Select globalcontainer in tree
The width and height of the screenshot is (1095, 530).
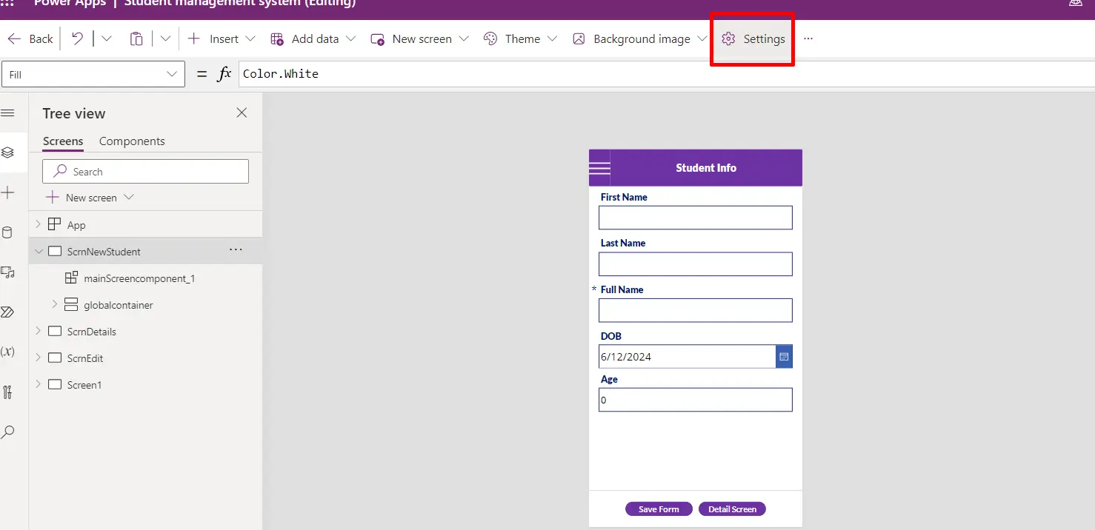tap(119, 305)
